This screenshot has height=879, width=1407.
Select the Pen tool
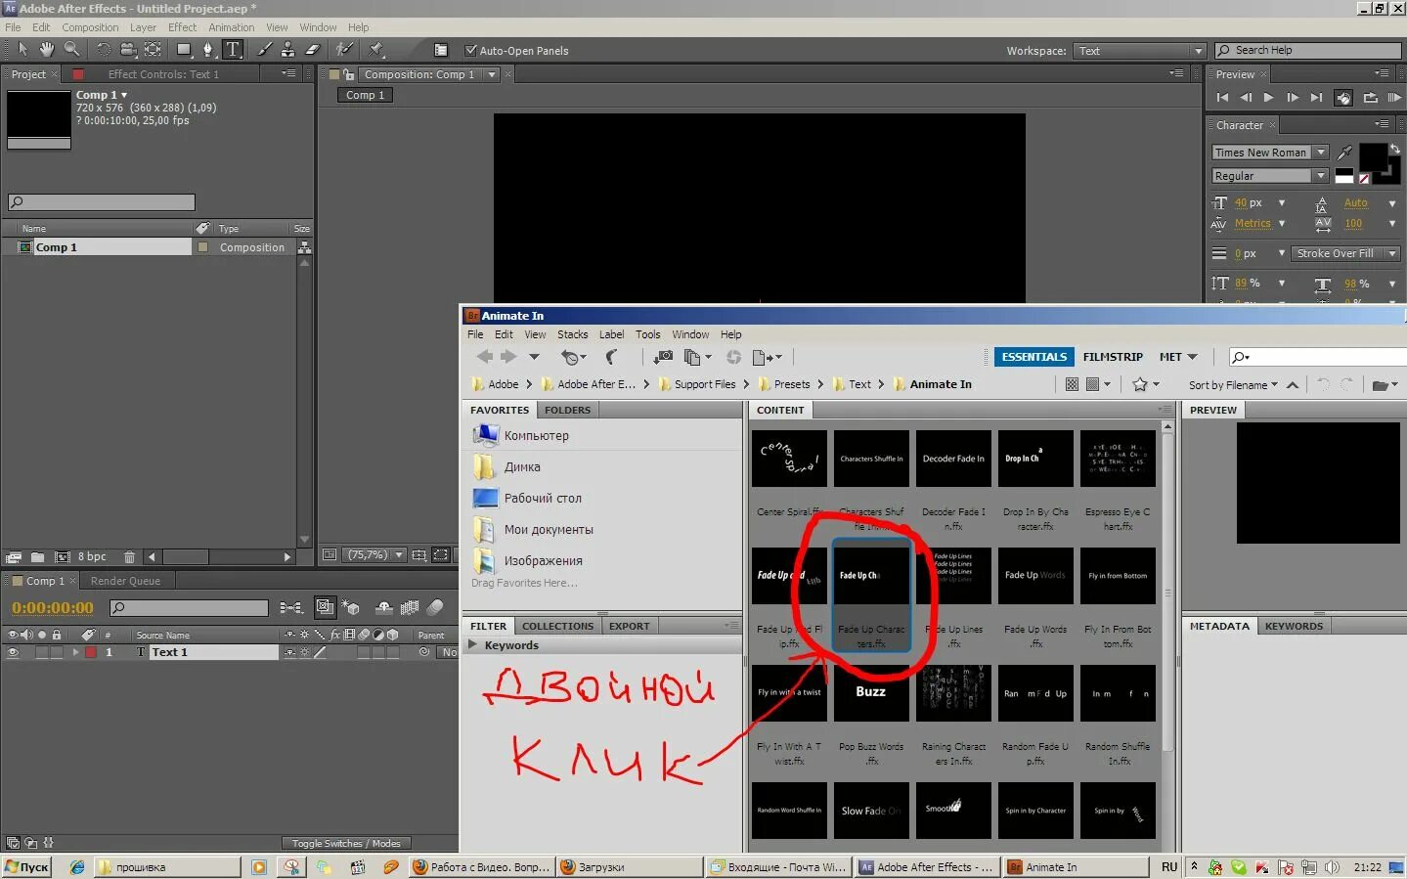208,50
